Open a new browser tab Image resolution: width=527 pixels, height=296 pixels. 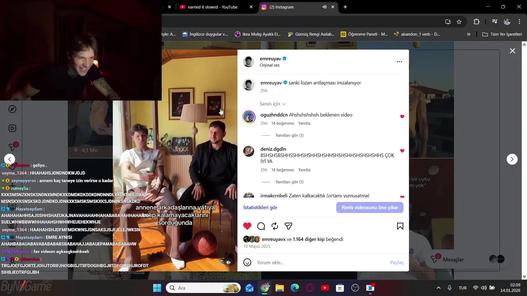coord(345,7)
